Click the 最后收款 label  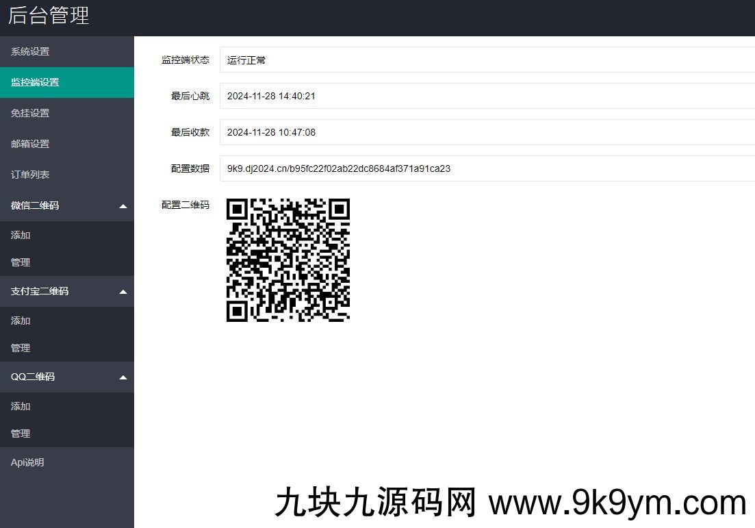pos(190,132)
